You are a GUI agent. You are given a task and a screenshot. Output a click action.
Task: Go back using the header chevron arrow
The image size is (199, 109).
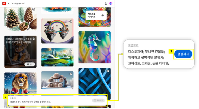tap(9, 3)
